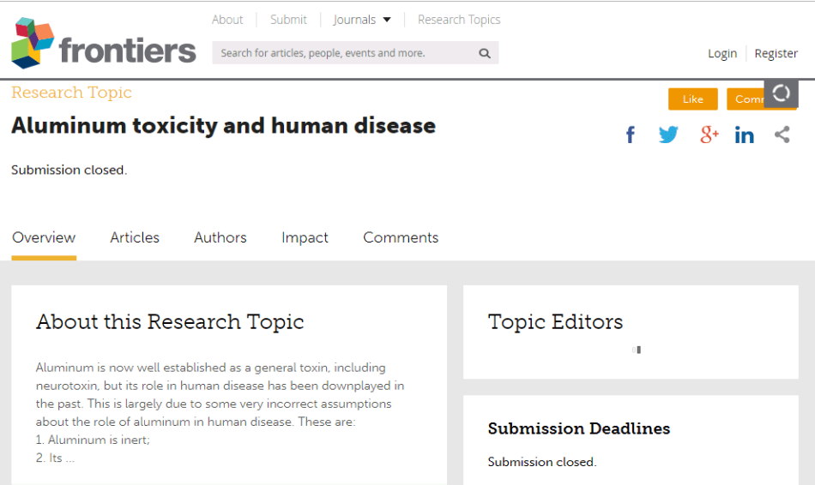815x485 pixels.
Task: Go to the Submit page
Action: tap(288, 20)
